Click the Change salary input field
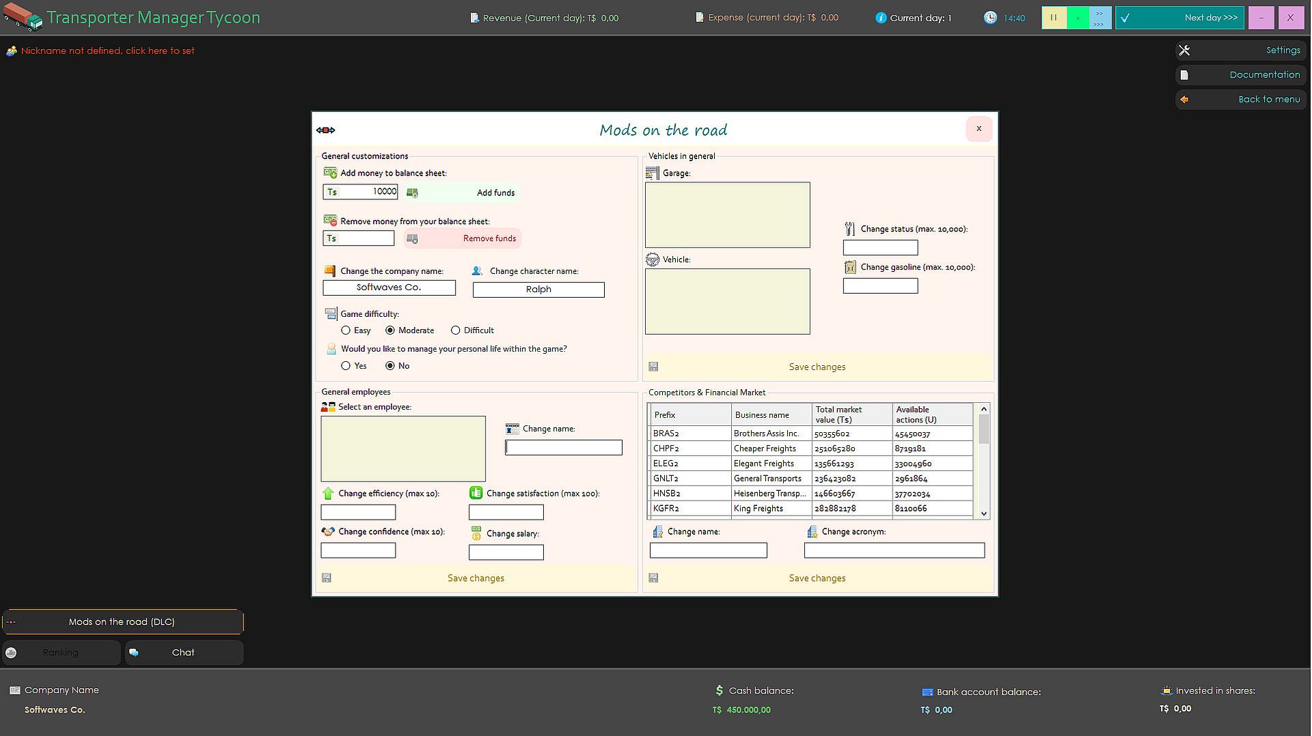Image resolution: width=1312 pixels, height=736 pixels. (x=506, y=552)
